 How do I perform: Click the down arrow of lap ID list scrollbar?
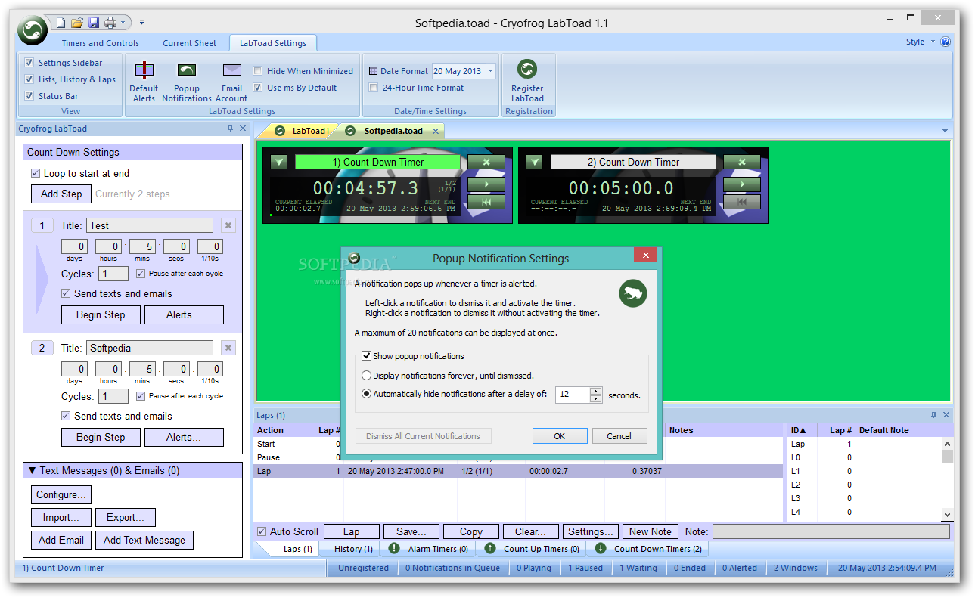pos(947,514)
